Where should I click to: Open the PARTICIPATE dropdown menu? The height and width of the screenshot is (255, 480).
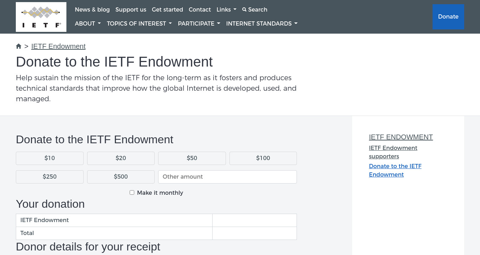199,23
